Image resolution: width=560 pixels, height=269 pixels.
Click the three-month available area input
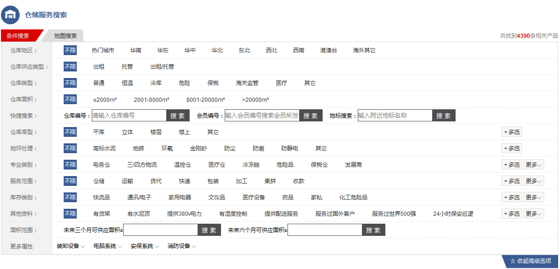pos(161,230)
